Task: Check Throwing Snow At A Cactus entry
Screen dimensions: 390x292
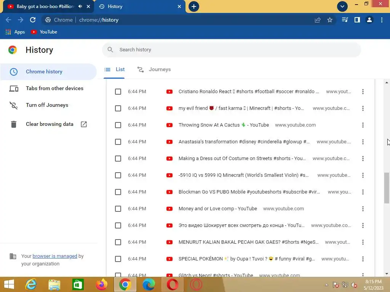Action: (118, 125)
